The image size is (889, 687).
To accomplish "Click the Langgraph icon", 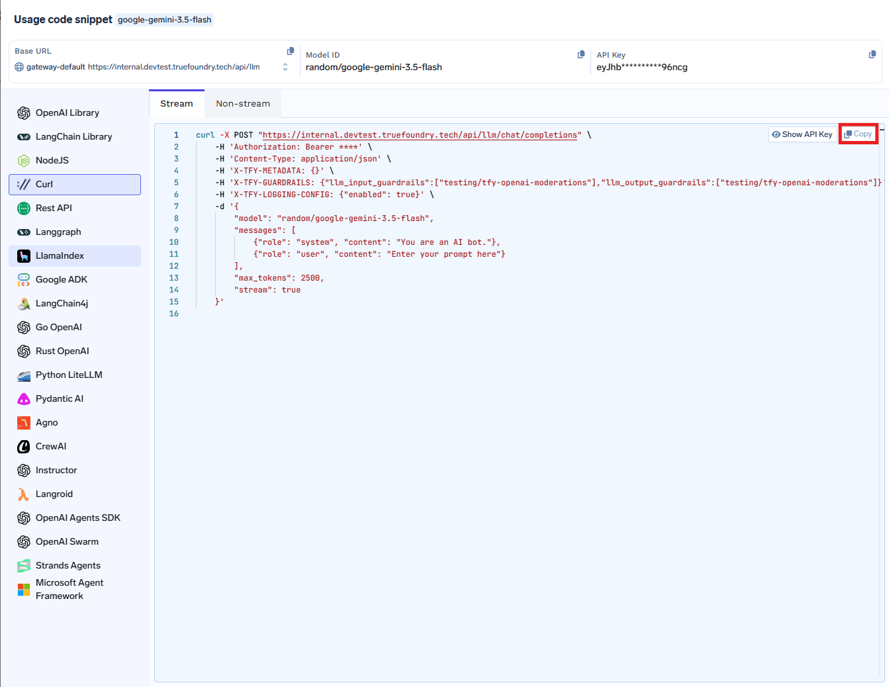I will pos(24,232).
